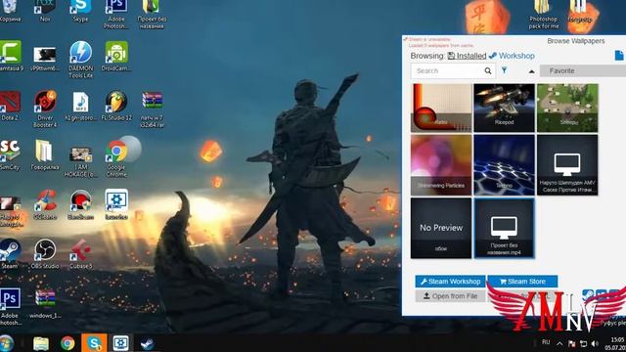The height and width of the screenshot is (352, 626).
Task: Select the I AM HOKAGE video file
Action: (80, 161)
